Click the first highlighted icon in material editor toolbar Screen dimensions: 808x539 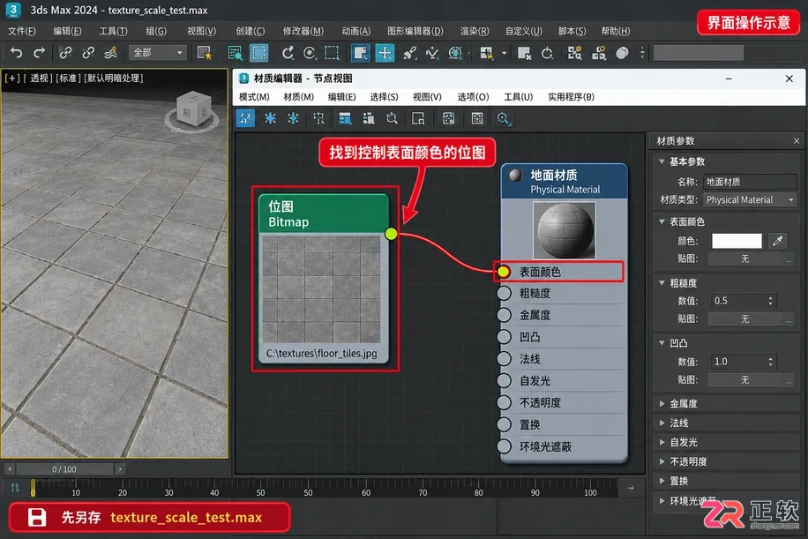point(245,118)
